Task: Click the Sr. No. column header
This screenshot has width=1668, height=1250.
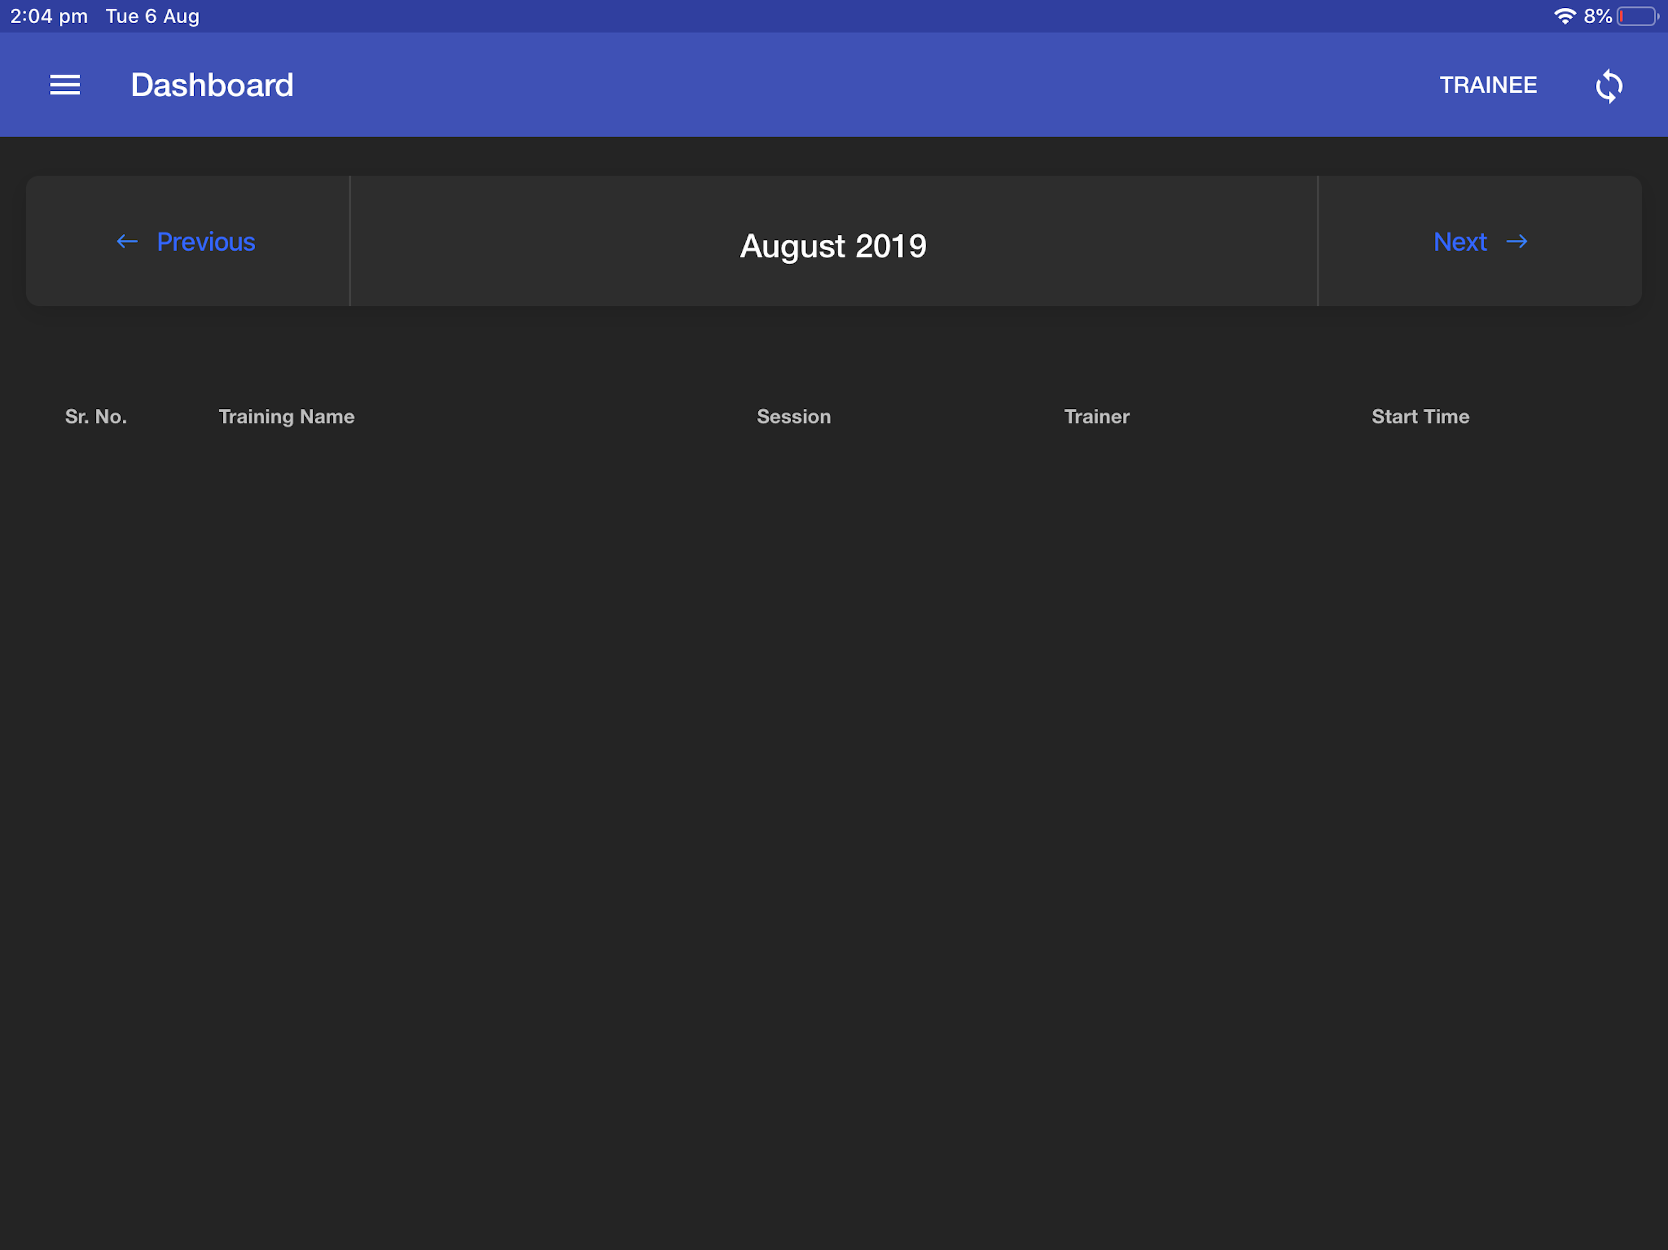Action: click(96, 417)
